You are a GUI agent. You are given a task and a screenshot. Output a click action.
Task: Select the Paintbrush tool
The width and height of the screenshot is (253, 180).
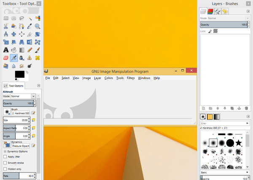click(38, 50)
